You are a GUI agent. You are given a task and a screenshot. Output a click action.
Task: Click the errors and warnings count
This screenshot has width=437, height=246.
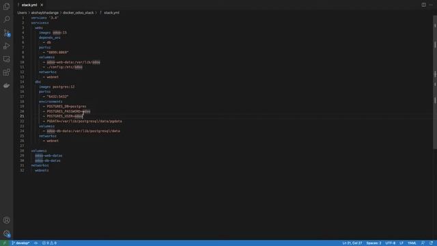pyautogui.click(x=49, y=243)
